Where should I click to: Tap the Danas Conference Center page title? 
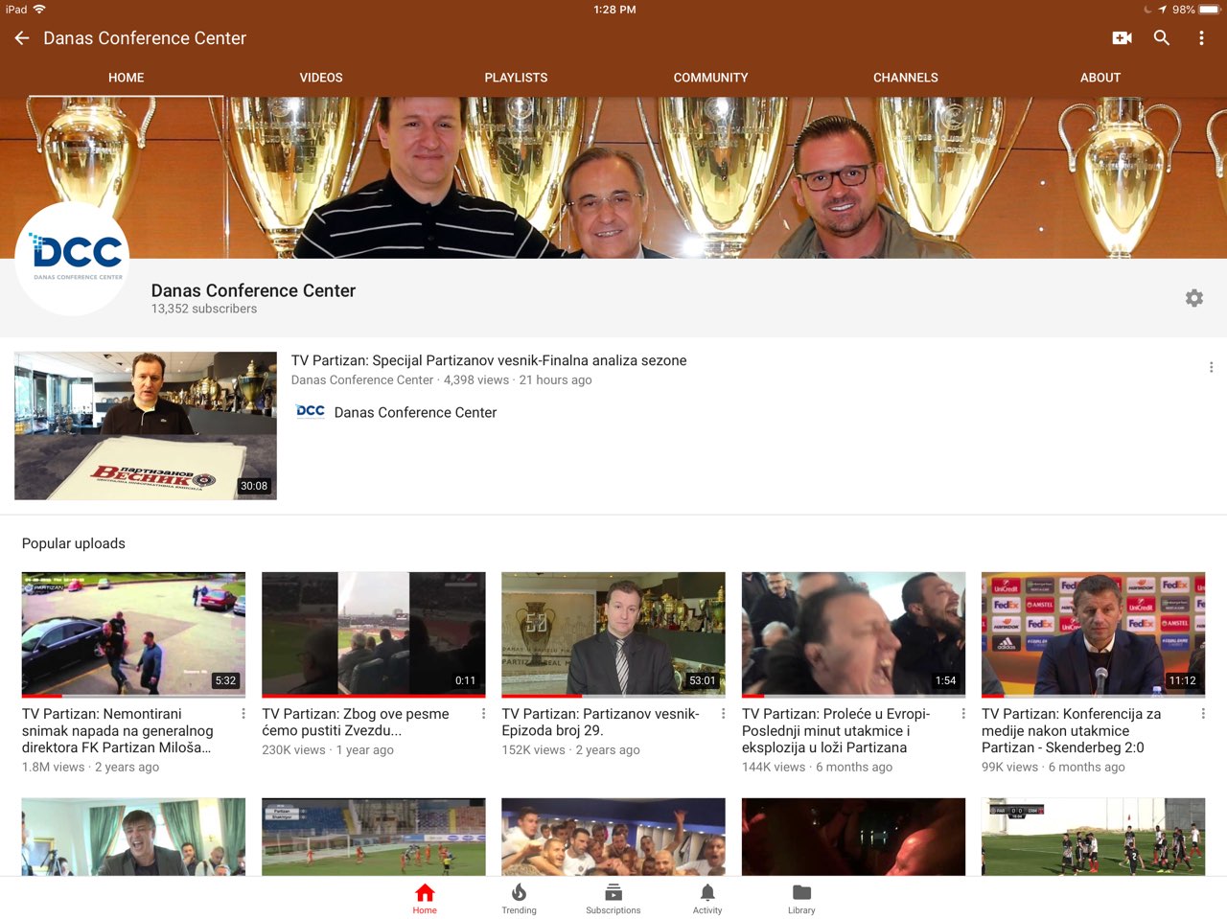[x=145, y=38]
